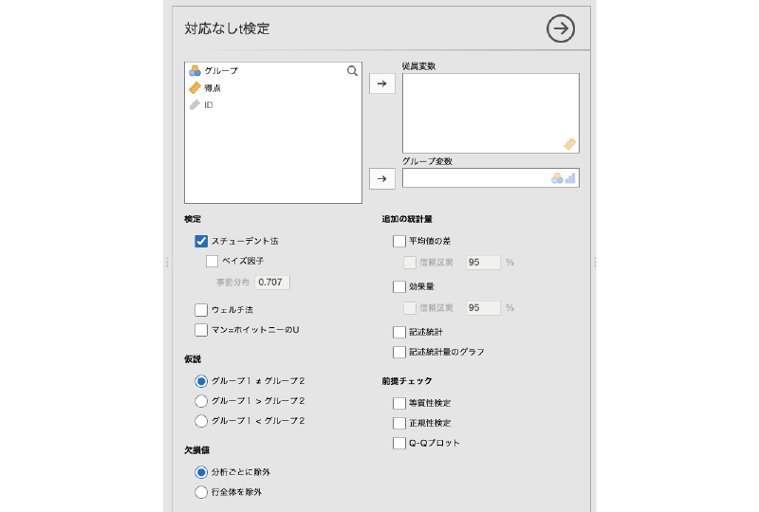Select the ID variable in the list
This screenshot has height=512, width=759.
pos(208,105)
